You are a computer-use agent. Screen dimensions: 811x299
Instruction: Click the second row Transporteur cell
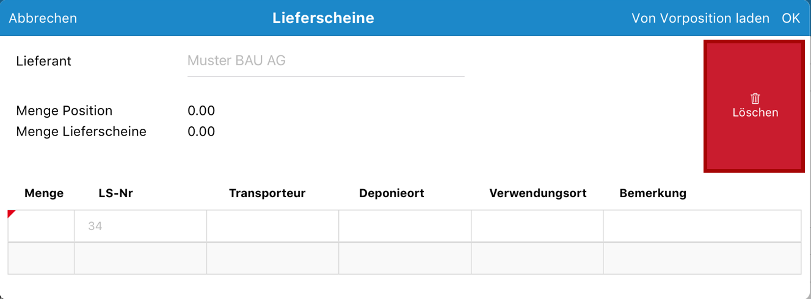point(272,259)
